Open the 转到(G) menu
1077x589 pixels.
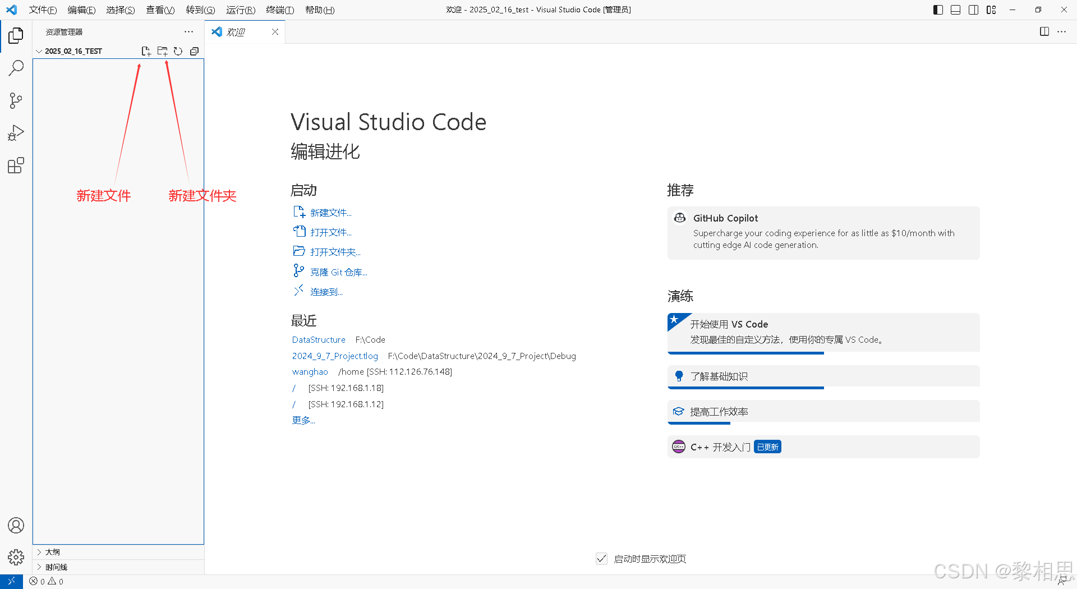point(200,10)
